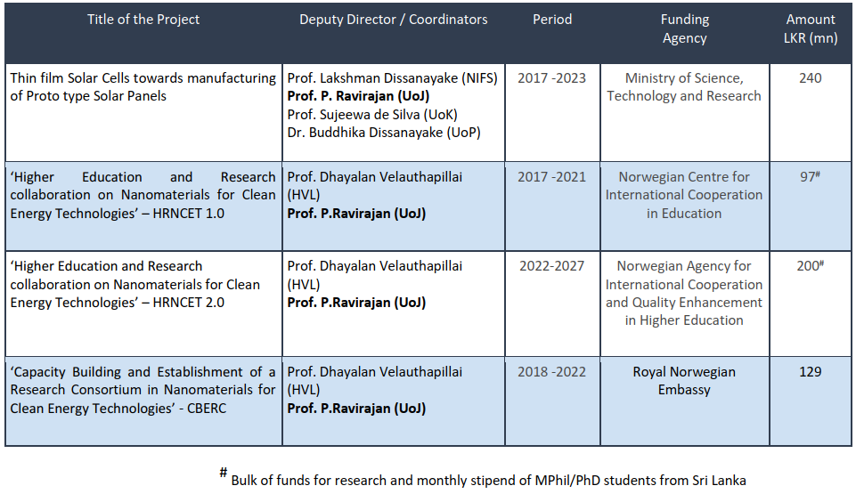This screenshot has width=856, height=494.
Task: Click the amount '240'
Action: 811,78
